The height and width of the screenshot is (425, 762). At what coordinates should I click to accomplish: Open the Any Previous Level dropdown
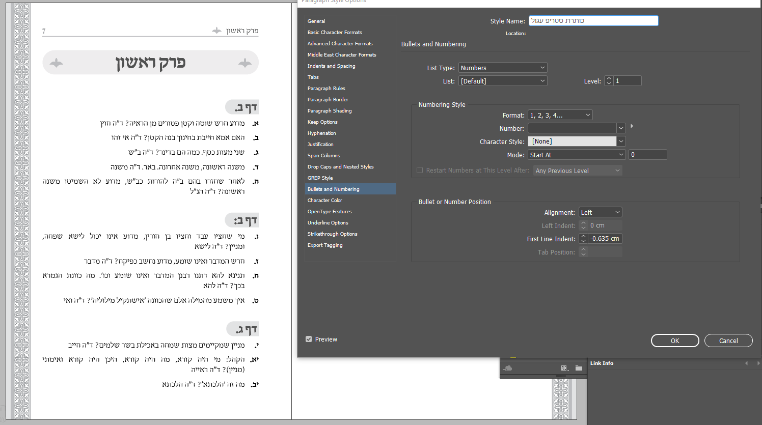point(578,171)
